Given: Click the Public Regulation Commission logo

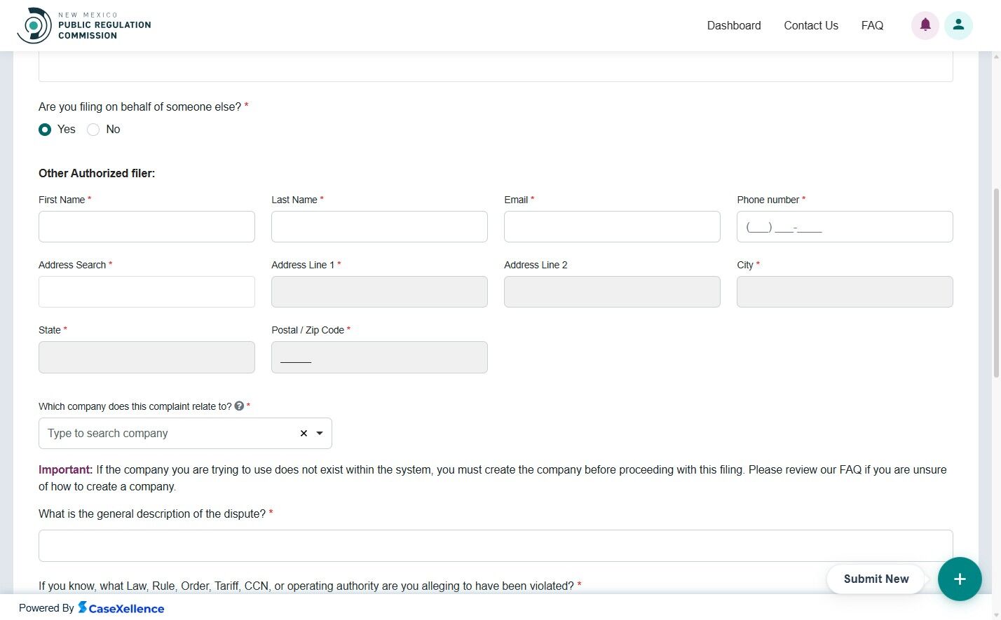Looking at the screenshot, I should [x=83, y=25].
